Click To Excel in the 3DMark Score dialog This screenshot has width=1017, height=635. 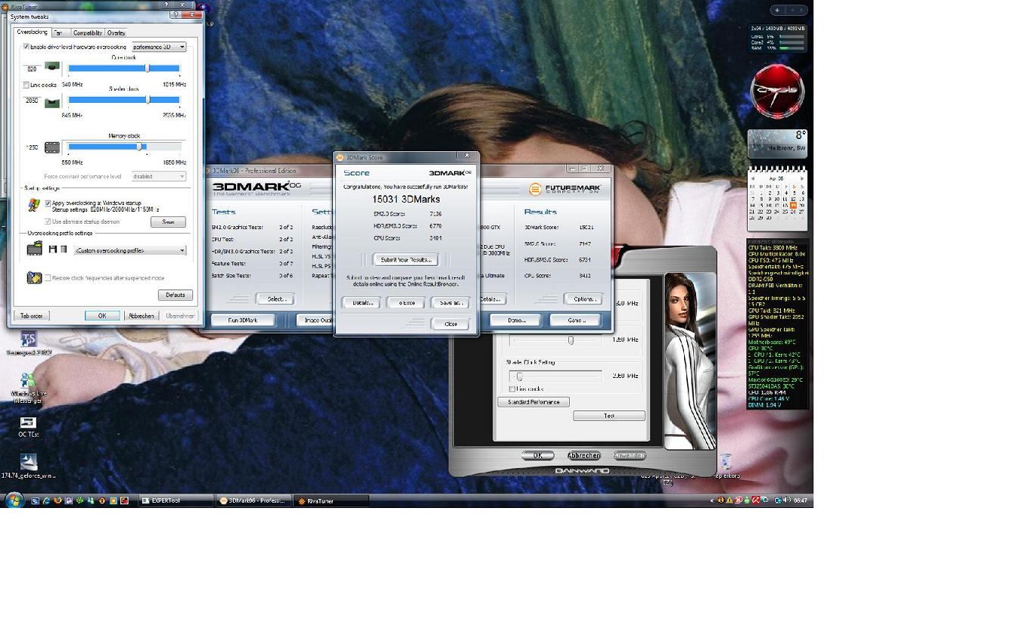(x=406, y=302)
